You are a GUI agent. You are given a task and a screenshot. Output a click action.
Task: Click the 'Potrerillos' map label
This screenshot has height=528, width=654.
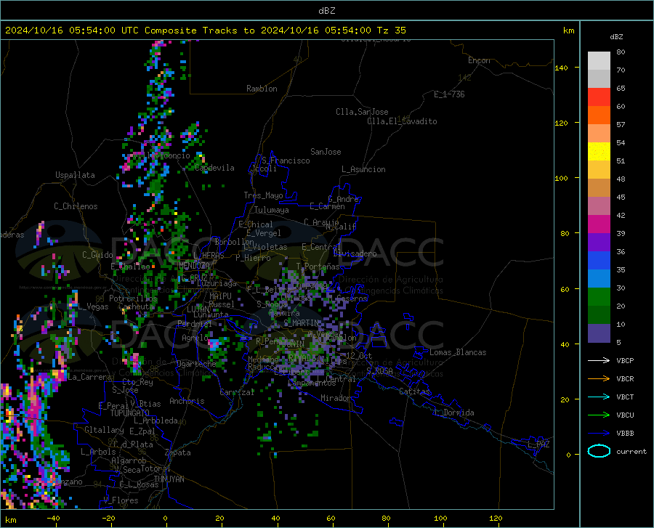coord(133,298)
